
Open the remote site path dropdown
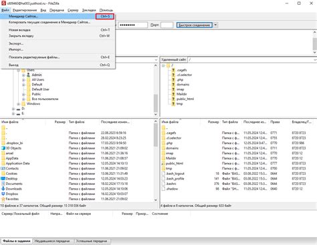[315, 59]
